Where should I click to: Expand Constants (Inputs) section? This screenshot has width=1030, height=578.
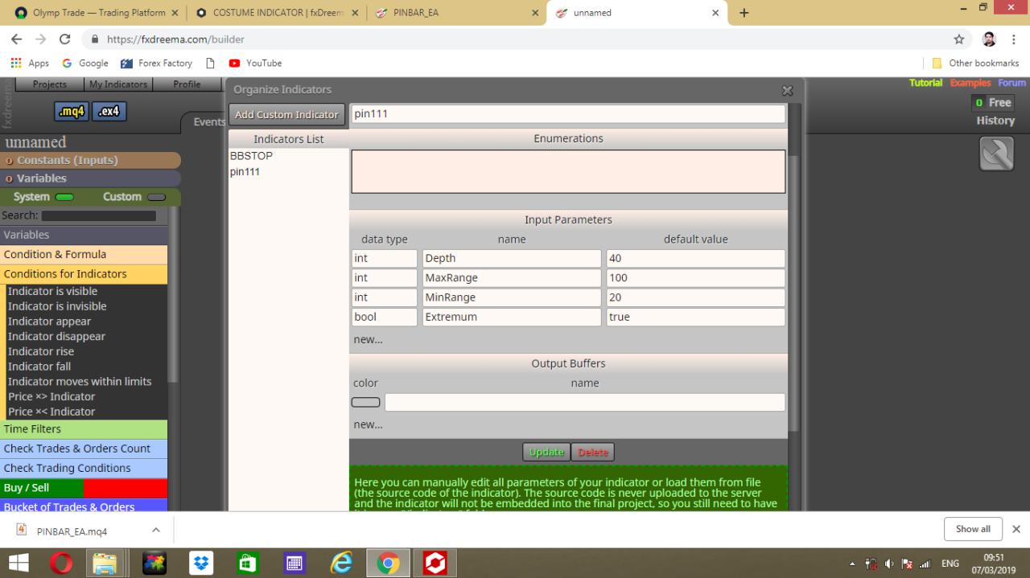90,160
